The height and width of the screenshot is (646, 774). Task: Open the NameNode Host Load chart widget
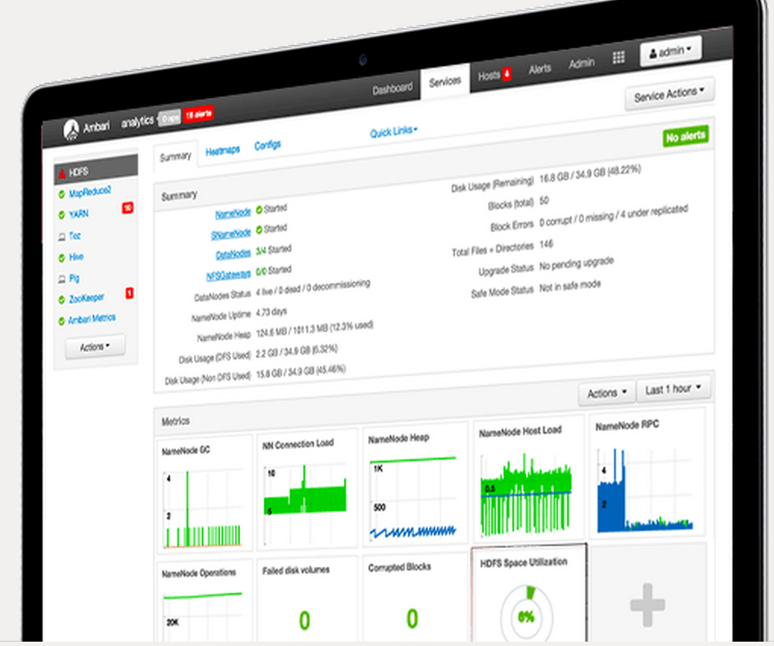coord(528,478)
